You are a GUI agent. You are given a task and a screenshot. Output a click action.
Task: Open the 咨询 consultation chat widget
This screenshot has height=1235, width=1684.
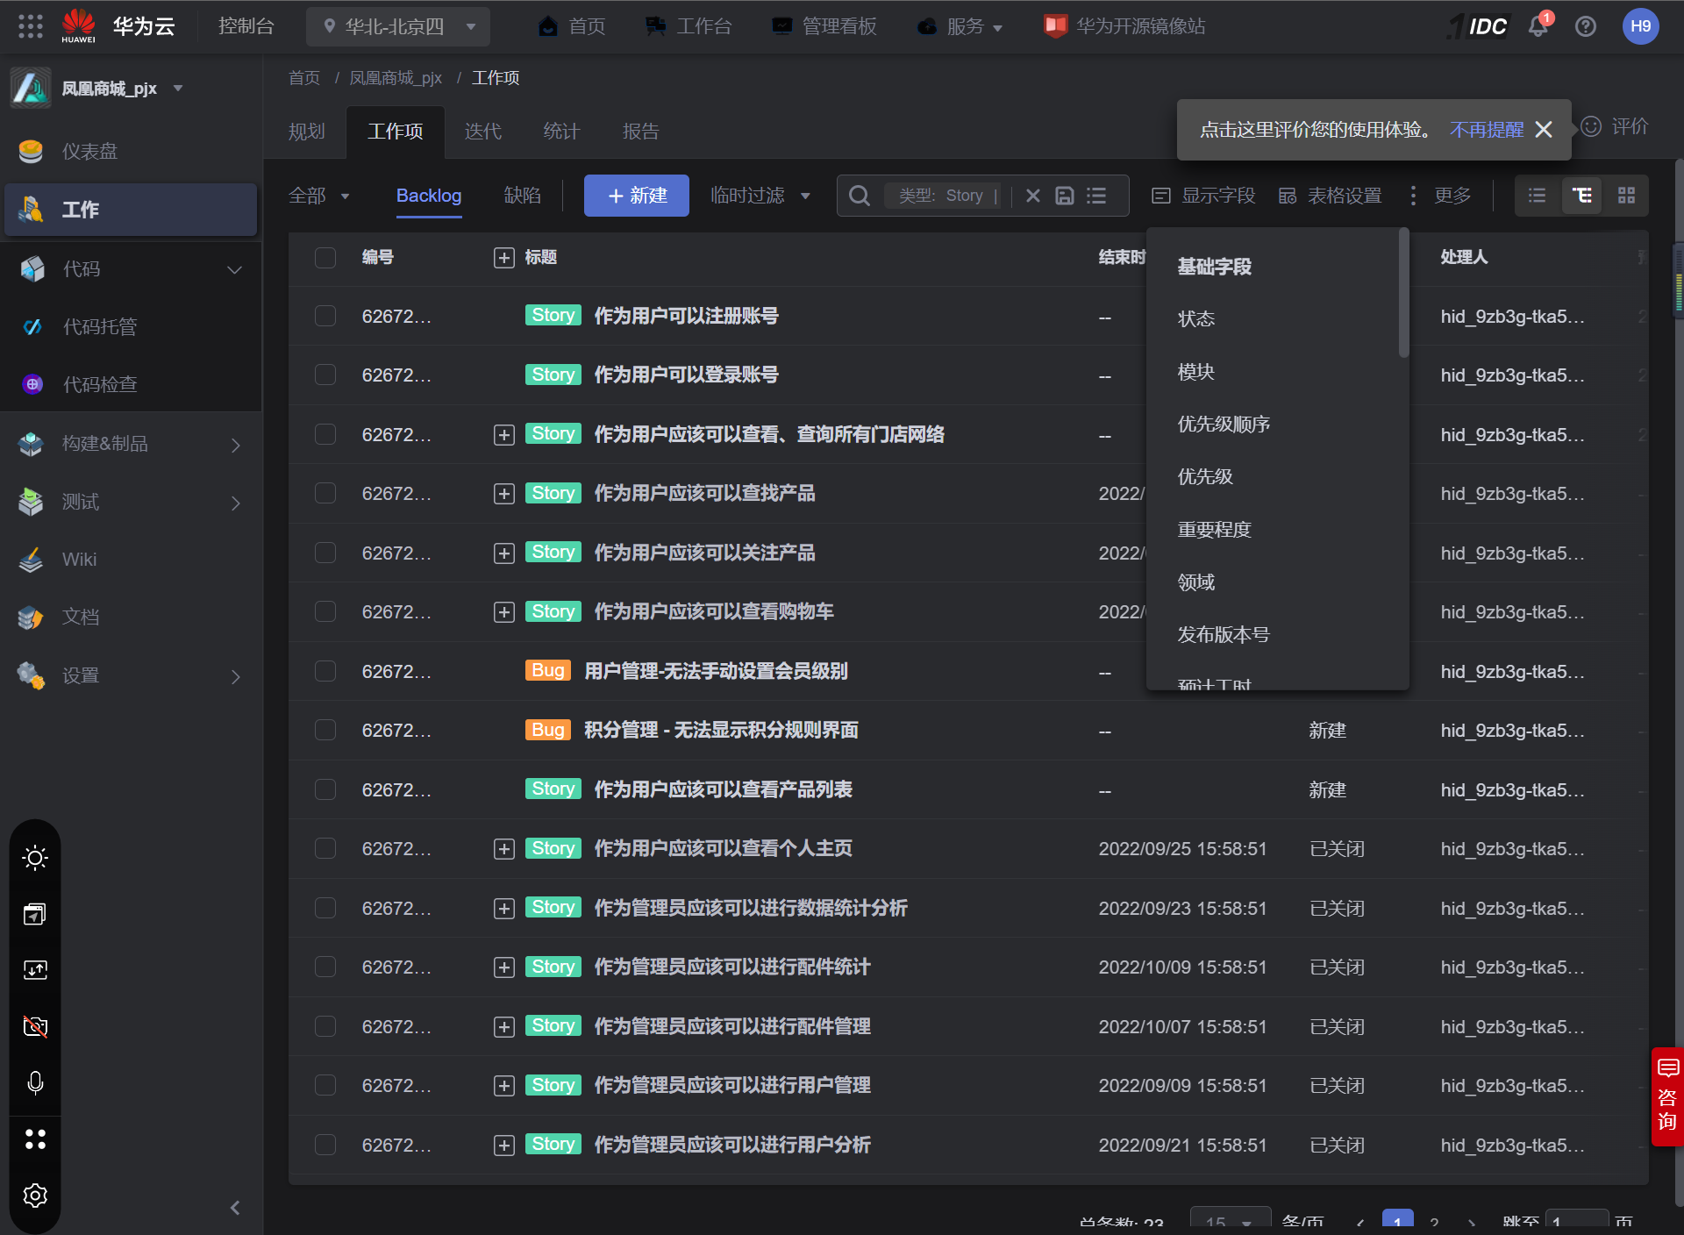[x=1666, y=1096]
